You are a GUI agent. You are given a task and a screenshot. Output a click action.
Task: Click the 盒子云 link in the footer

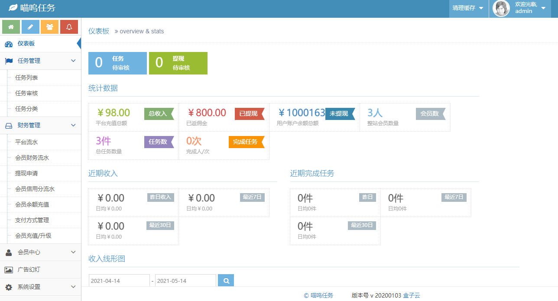(411, 295)
